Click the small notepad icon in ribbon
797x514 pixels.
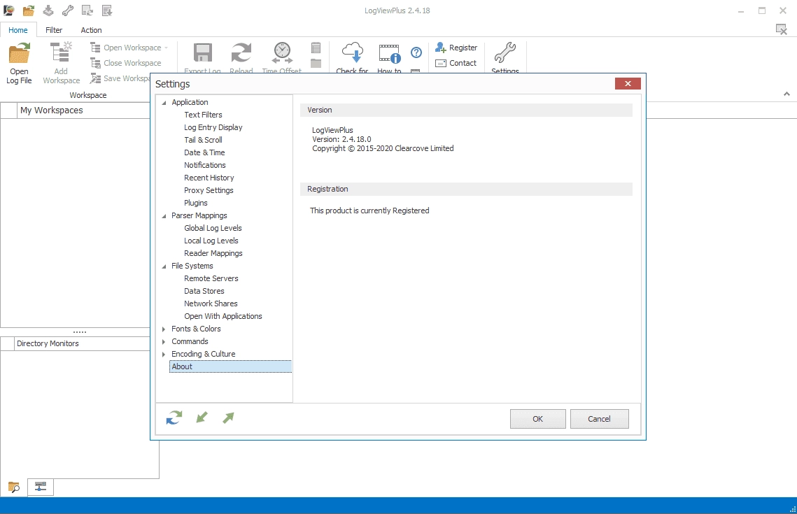tap(316, 48)
